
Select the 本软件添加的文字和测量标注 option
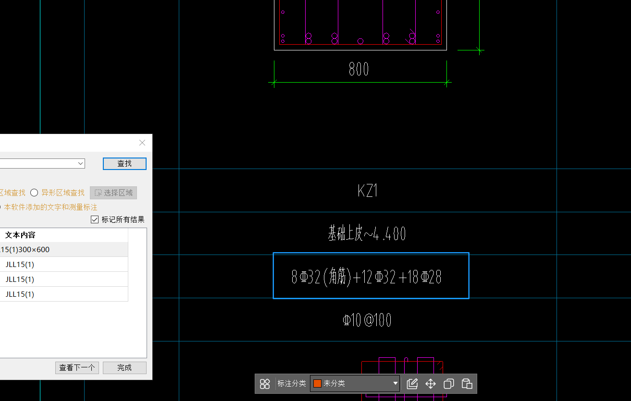click(x=50, y=207)
